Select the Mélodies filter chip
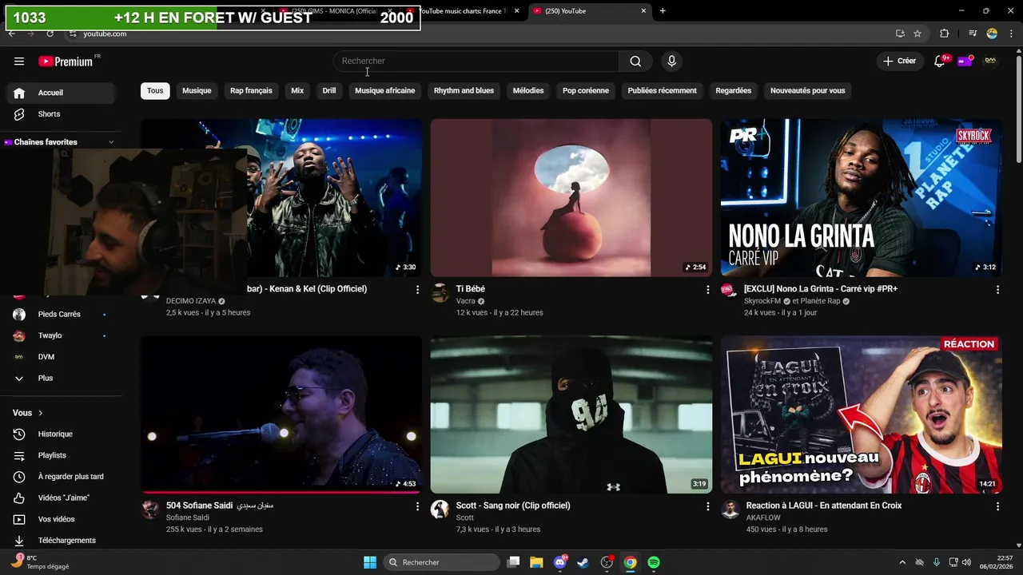This screenshot has width=1023, height=575. 528,90
